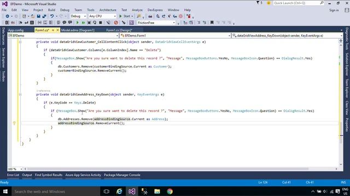Screen dimensions: 350x196
Task: Switch to the Model.edmx [Diagram1] tab
Action: tap(78, 30)
